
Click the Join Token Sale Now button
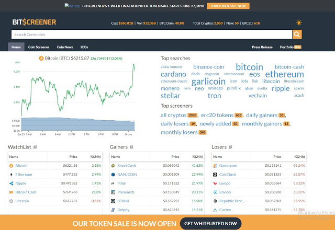point(228,6)
